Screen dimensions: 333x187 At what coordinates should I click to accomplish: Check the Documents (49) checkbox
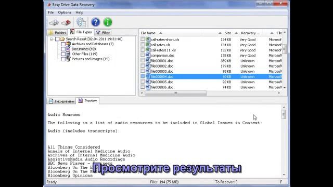(x=63, y=49)
